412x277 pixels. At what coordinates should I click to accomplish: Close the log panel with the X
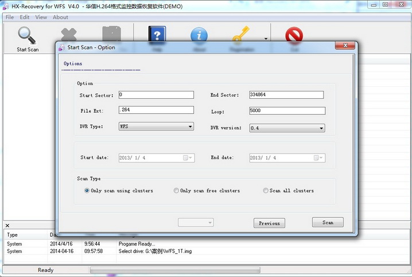(x=7, y=225)
